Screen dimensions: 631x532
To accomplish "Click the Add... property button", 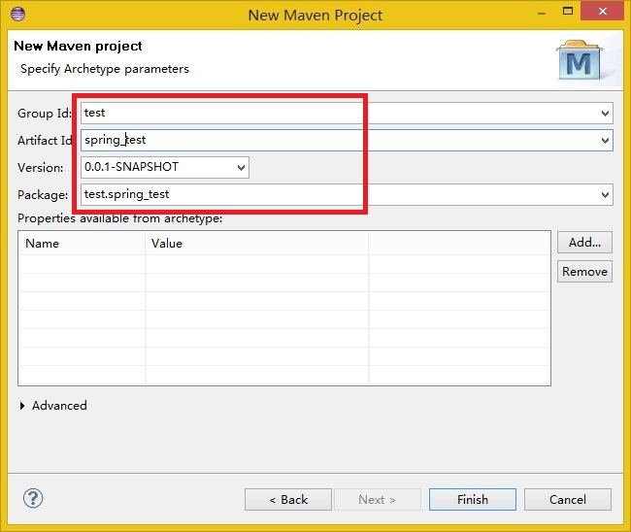I will 584,243.
